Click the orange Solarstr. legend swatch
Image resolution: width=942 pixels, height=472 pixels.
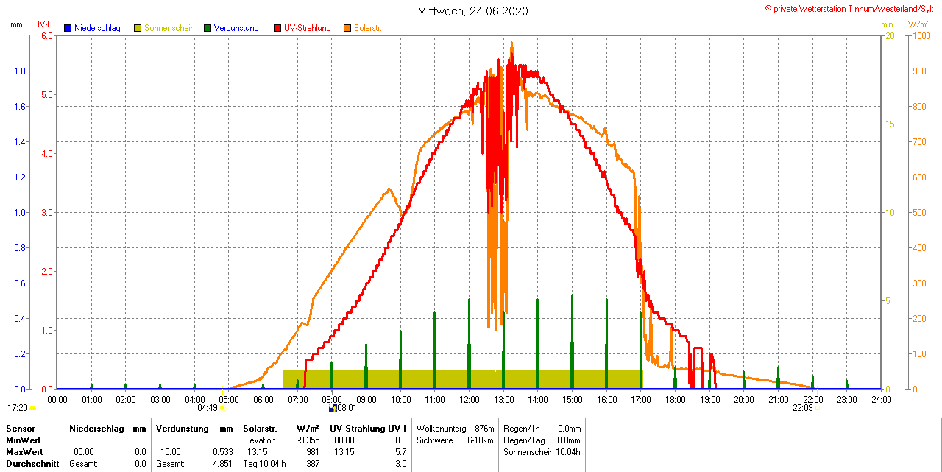pos(347,28)
